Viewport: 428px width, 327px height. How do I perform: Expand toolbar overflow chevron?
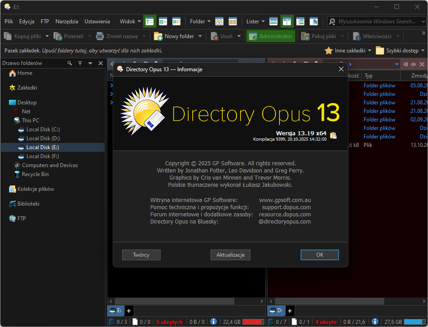click(x=424, y=33)
